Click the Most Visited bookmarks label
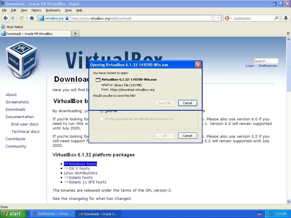This screenshot has height=218, width=291. (15, 27)
